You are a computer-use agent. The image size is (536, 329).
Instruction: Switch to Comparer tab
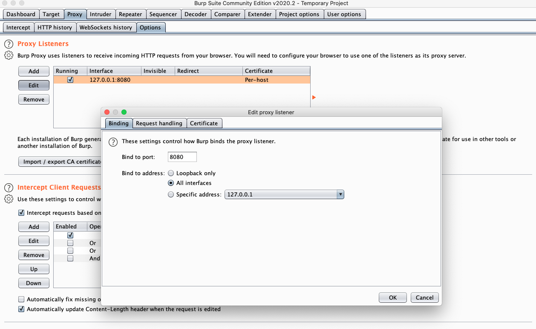pos(228,14)
